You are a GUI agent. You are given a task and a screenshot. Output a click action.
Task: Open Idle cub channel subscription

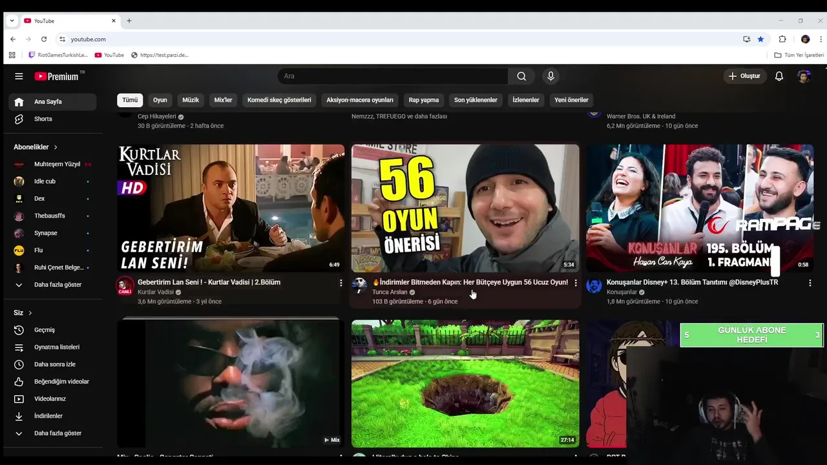[52, 181]
